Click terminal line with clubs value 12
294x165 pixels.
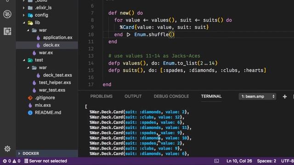click(x=137, y=117)
